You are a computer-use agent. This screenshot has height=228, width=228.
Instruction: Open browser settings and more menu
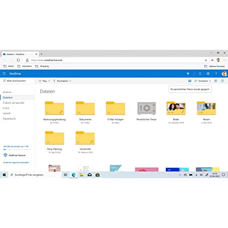click(225, 60)
